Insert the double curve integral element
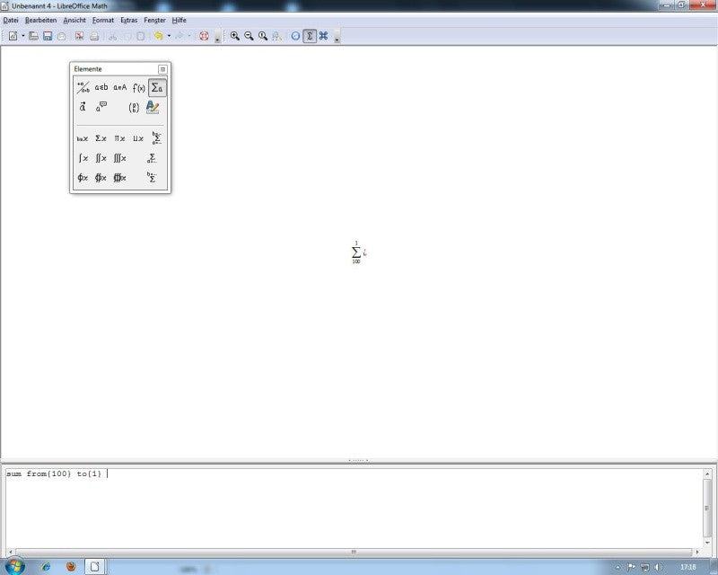This screenshot has width=718, height=575. pyautogui.click(x=101, y=178)
